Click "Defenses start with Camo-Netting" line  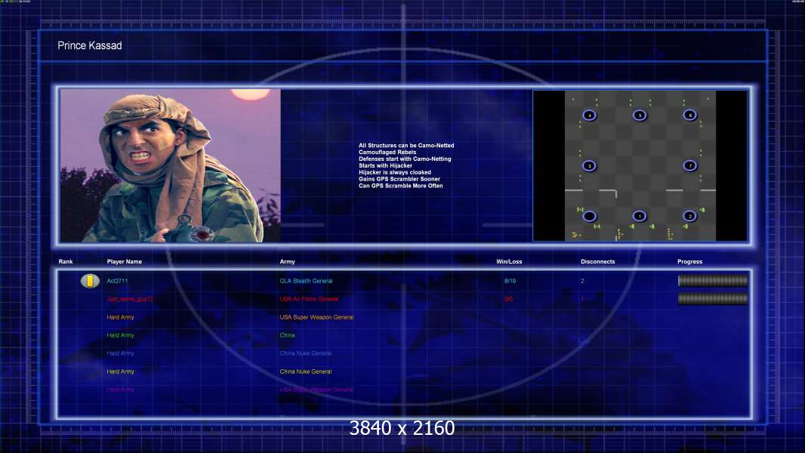coord(405,159)
